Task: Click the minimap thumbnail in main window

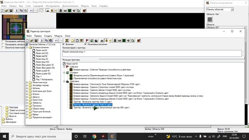Action: [x=14, y=27]
